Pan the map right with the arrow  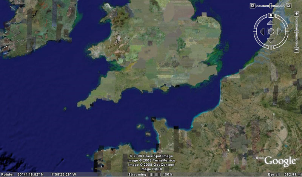pyautogui.click(x=280, y=32)
